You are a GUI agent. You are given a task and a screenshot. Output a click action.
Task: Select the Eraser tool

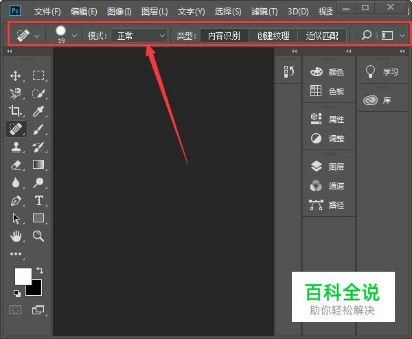16,165
